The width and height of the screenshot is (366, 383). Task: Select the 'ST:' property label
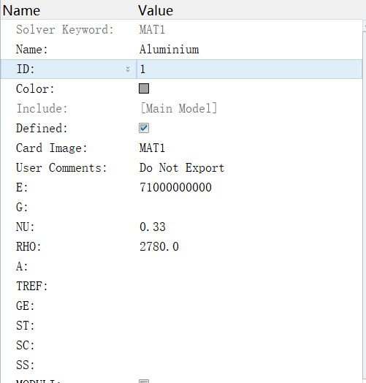point(26,325)
